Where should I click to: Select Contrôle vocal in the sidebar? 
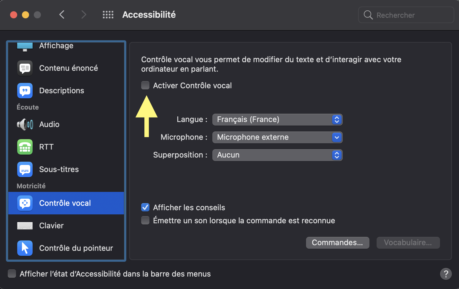[x=65, y=203]
